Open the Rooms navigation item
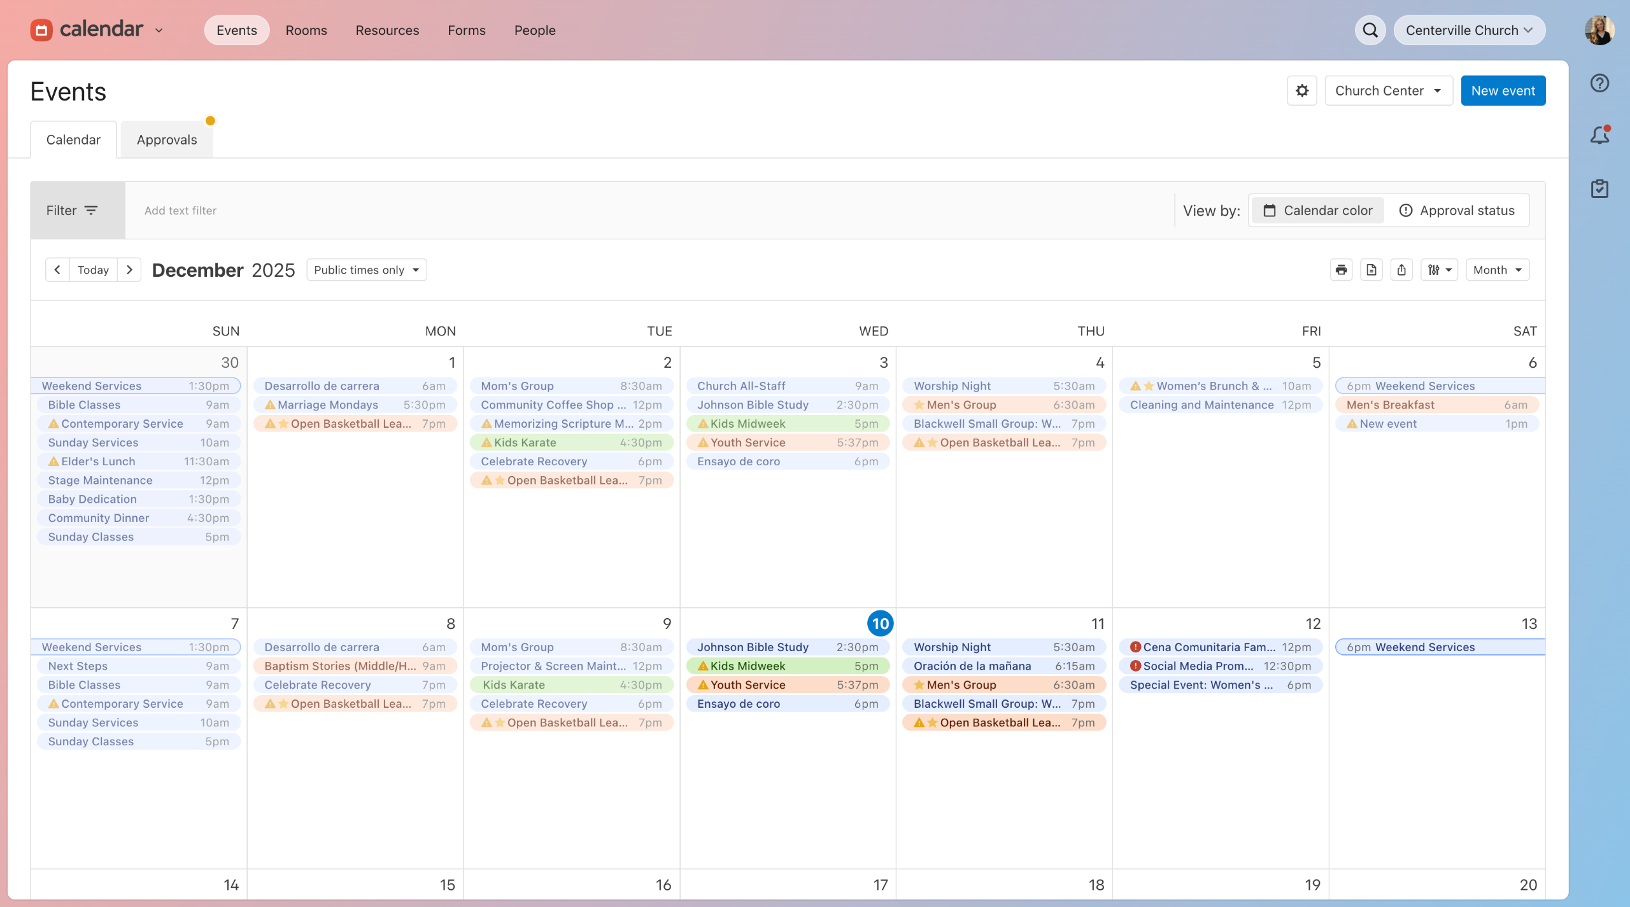The image size is (1630, 907). coord(306,30)
